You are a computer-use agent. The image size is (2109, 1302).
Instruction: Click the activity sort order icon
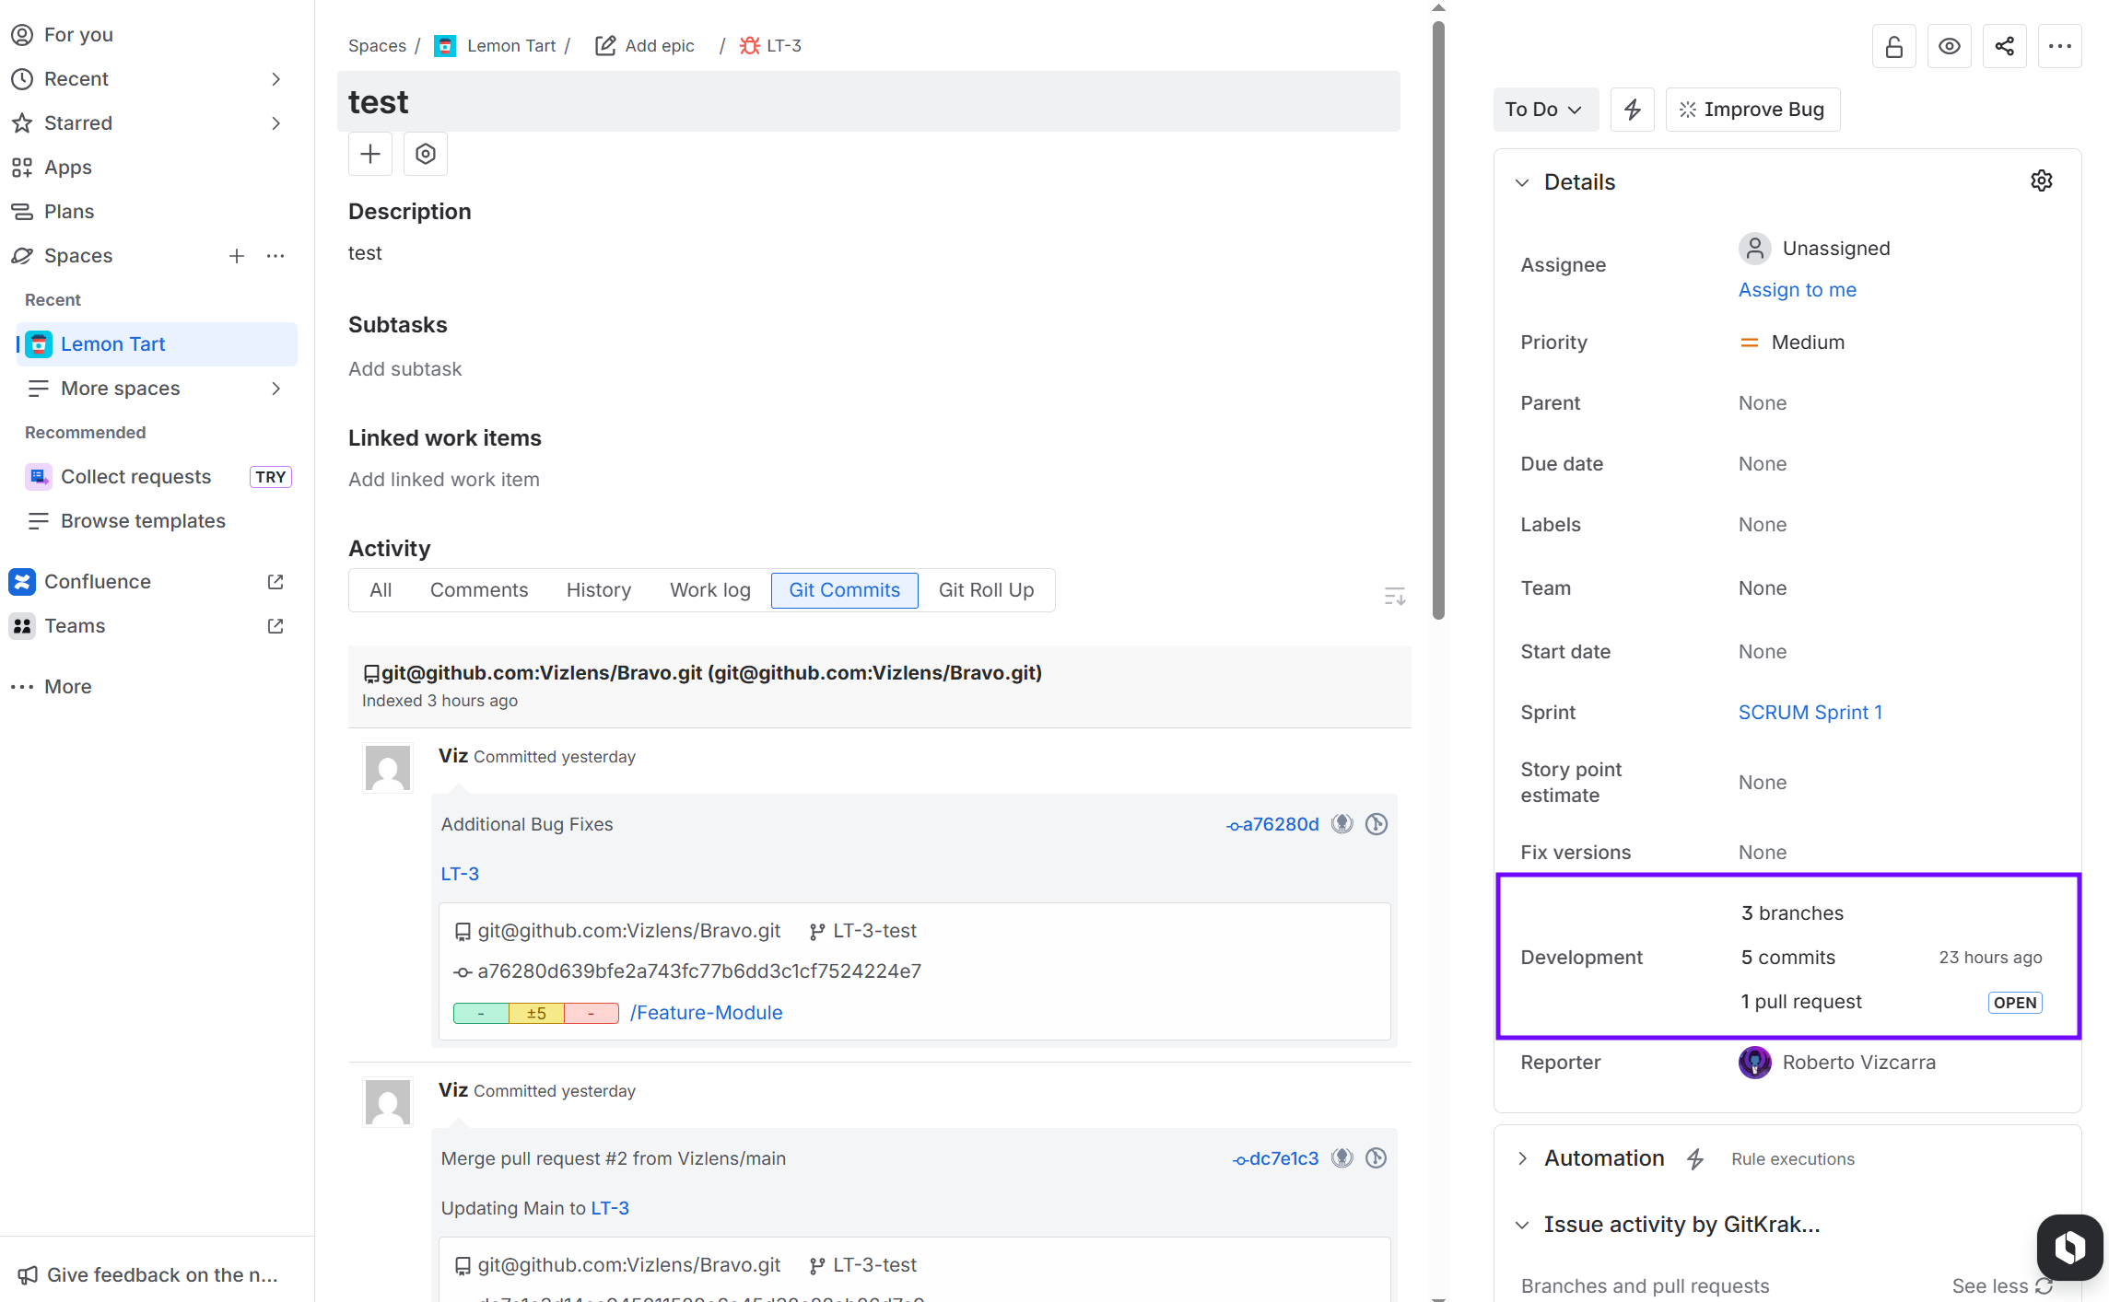click(x=1394, y=596)
